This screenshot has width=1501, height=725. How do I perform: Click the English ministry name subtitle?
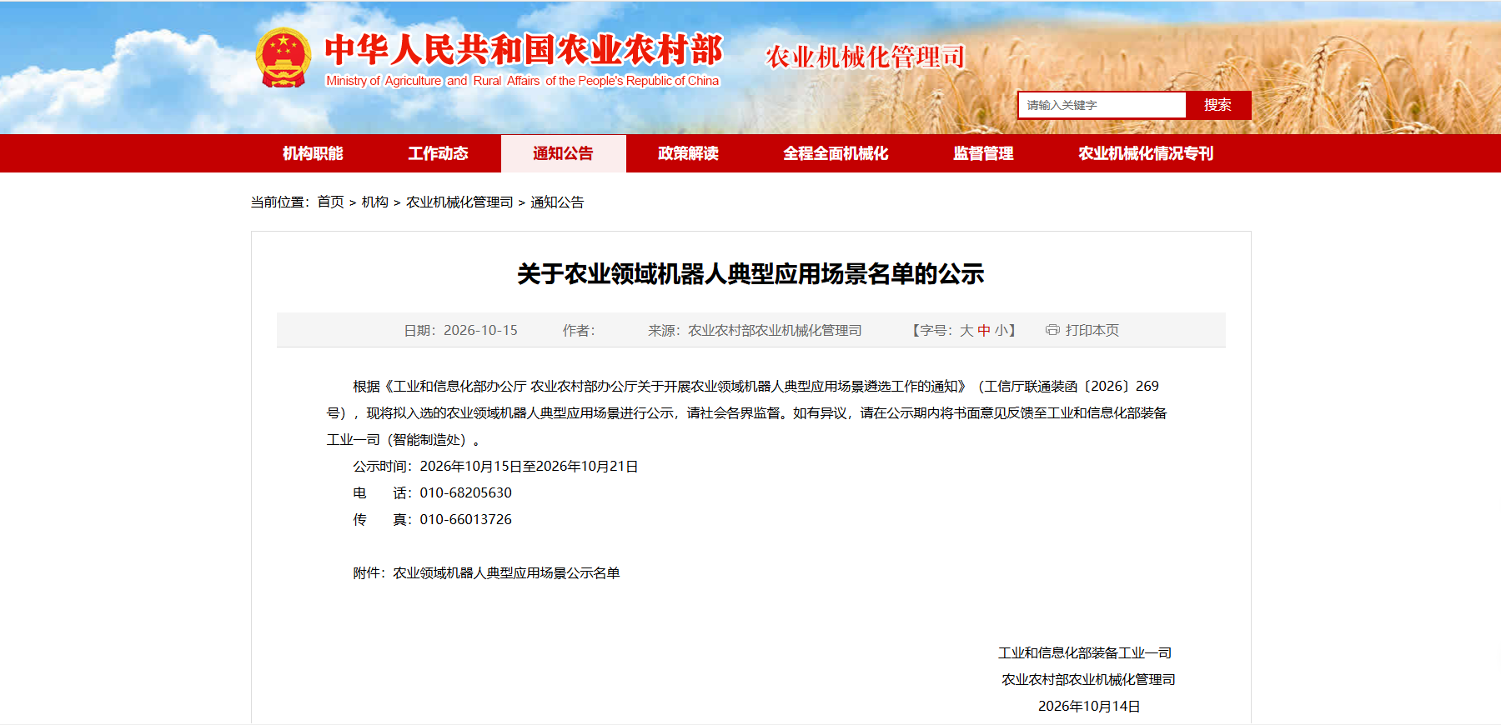click(x=522, y=81)
